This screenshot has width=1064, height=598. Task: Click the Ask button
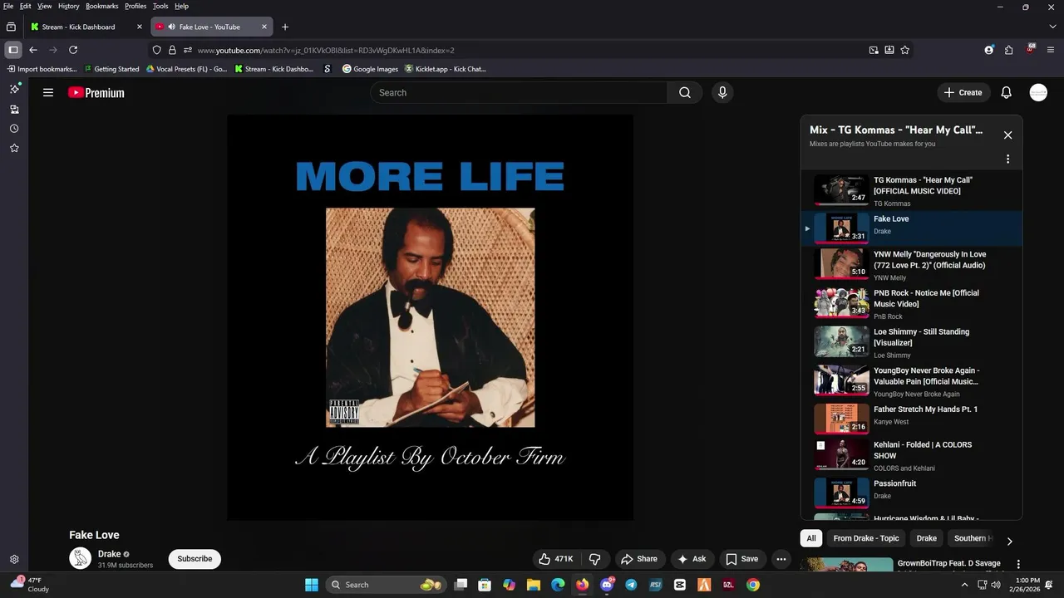pos(692,559)
